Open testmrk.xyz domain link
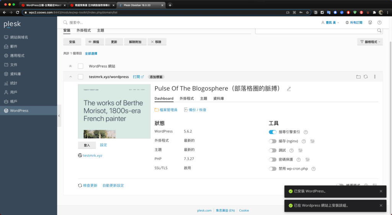392x215 pixels. [x=93, y=155]
